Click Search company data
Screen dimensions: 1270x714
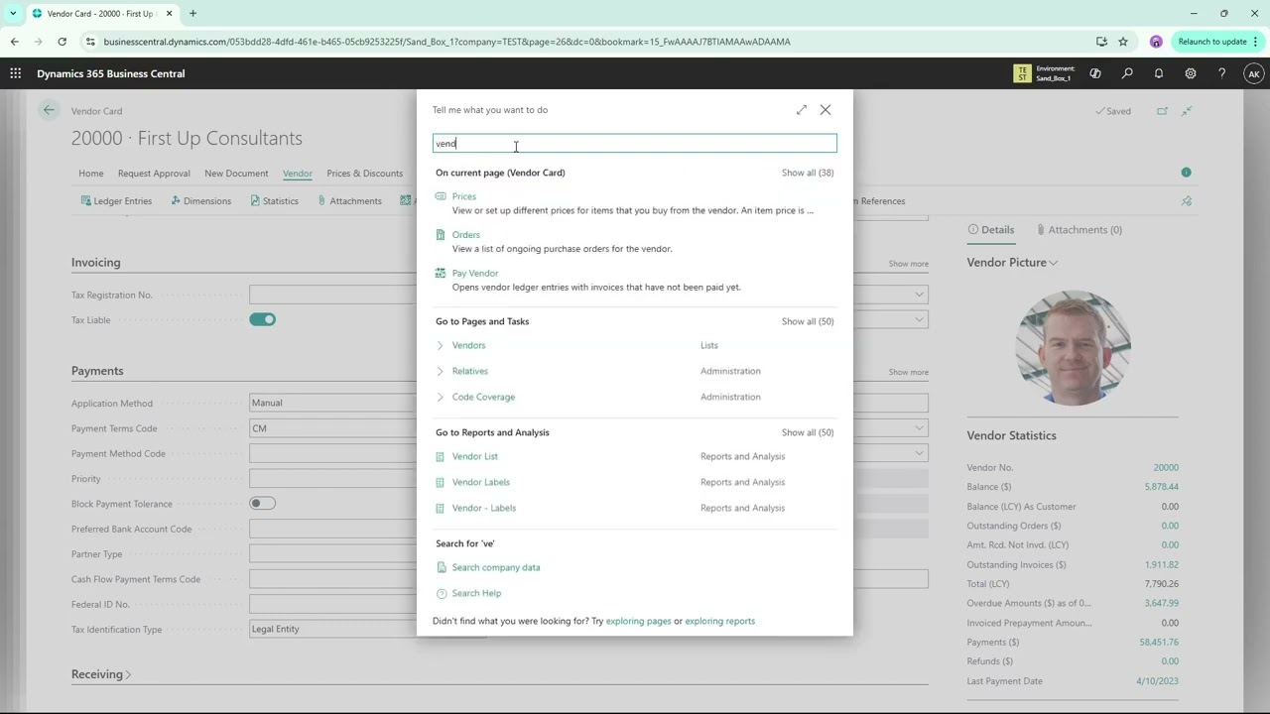click(496, 567)
